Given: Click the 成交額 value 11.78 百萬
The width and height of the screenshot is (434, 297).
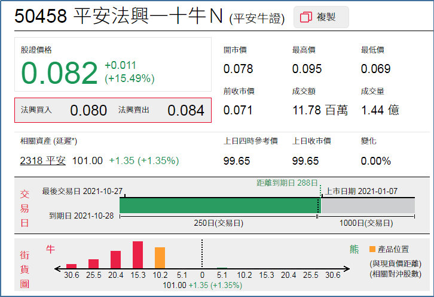Looking at the screenshot, I should click(x=320, y=110).
